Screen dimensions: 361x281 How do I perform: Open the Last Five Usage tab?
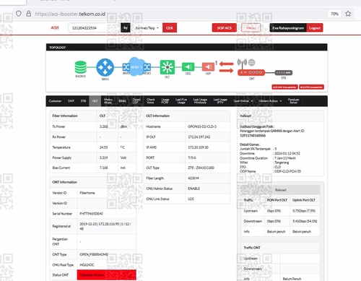coord(181,101)
